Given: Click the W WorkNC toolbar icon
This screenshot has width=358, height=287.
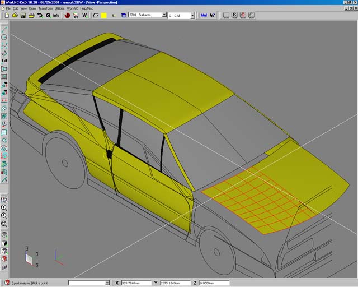Looking at the screenshot, I should 85,16.
